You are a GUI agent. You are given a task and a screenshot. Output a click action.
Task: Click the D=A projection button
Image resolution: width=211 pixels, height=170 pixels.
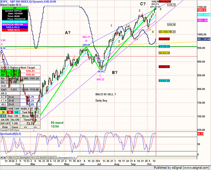pyautogui.click(x=14, y=97)
